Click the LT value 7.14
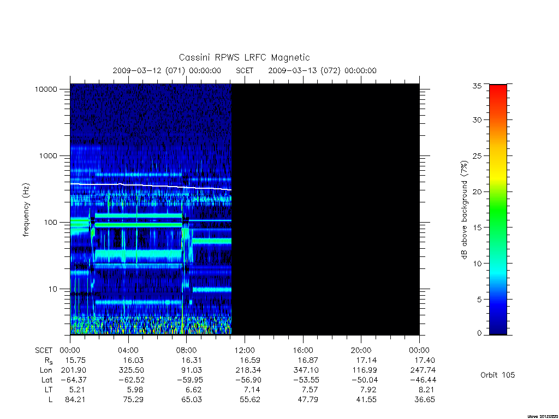The width and height of the screenshot is (559, 419). [x=252, y=390]
